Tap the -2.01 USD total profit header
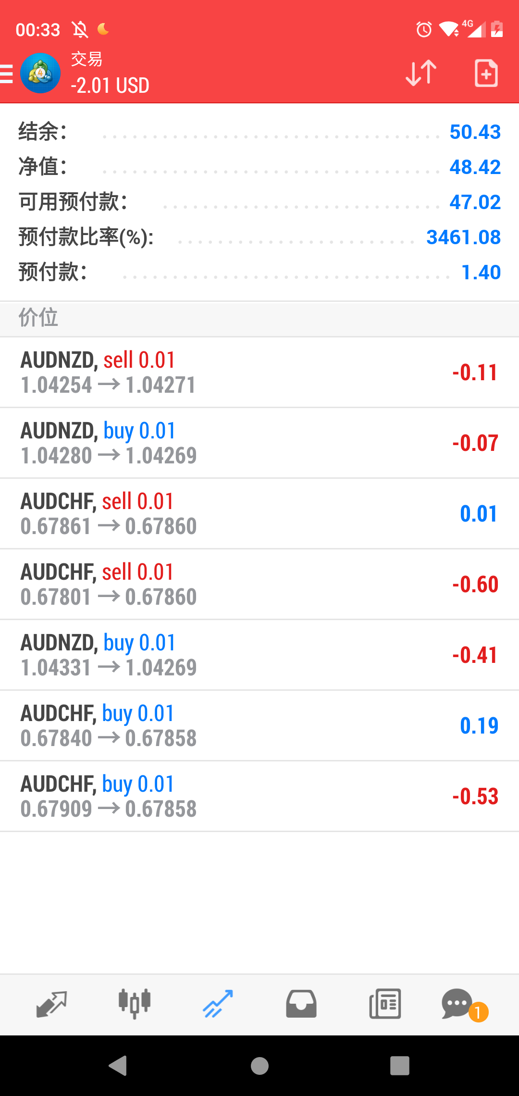The width and height of the screenshot is (519, 1096). [110, 86]
